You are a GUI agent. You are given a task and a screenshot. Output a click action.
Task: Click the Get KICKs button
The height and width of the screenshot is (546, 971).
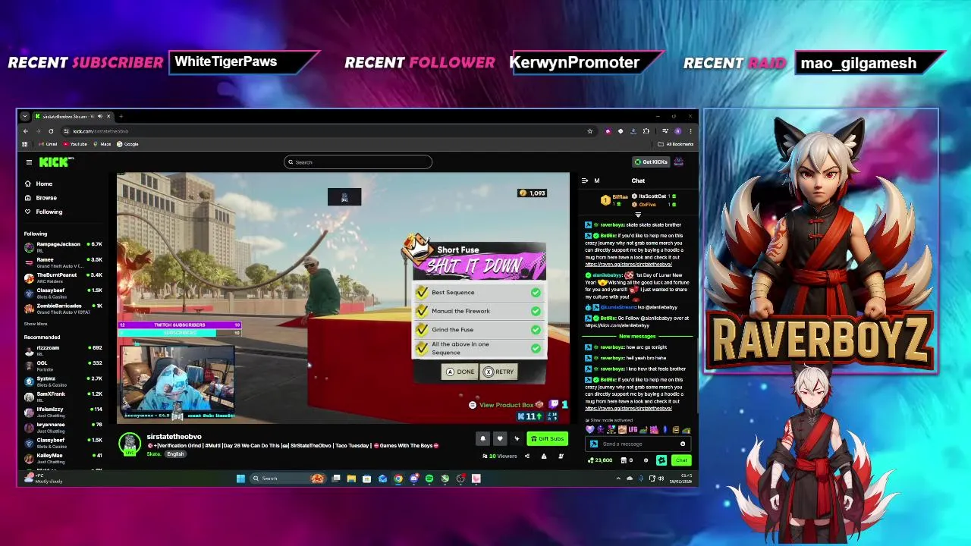[651, 162]
